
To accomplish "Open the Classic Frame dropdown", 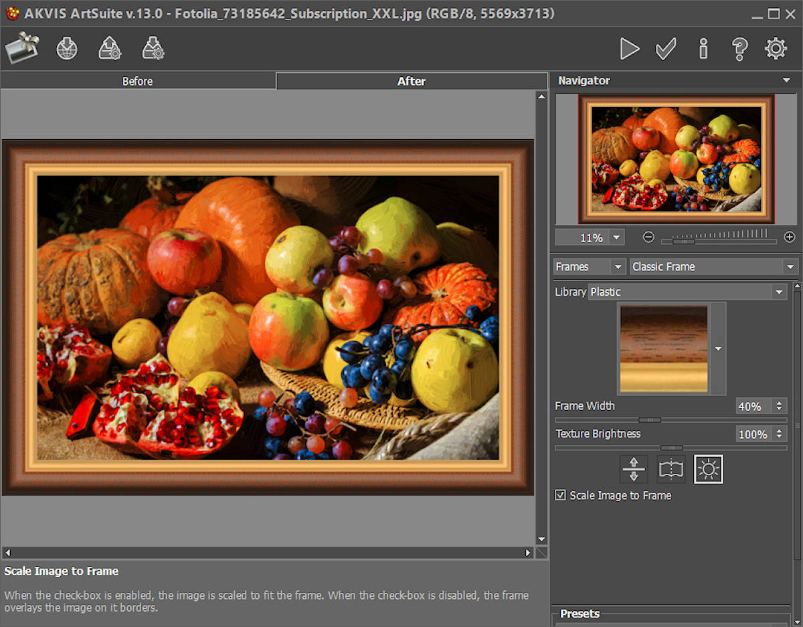I will coord(713,266).
